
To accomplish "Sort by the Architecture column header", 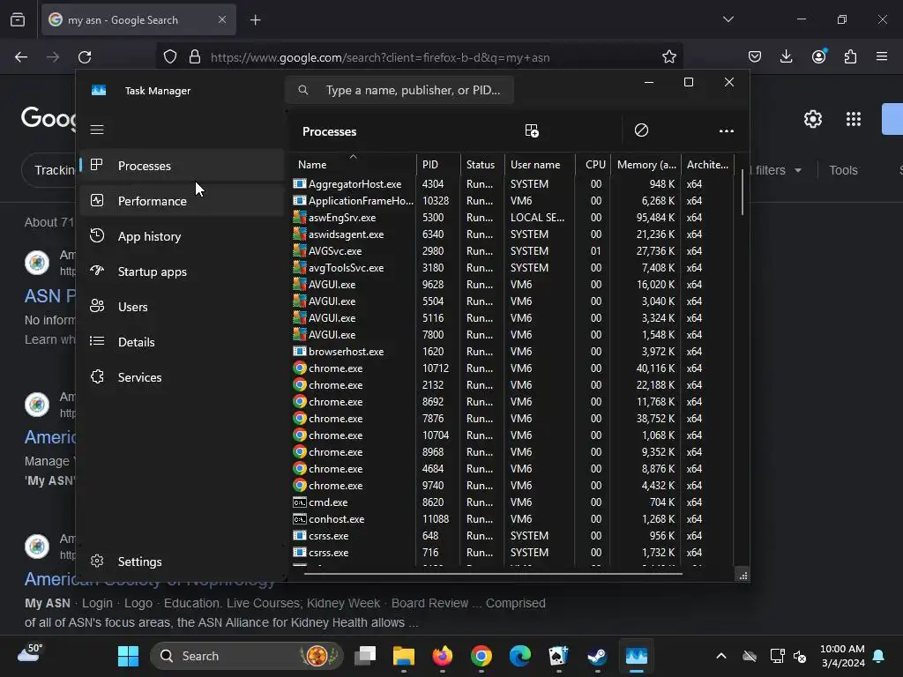I will [708, 164].
